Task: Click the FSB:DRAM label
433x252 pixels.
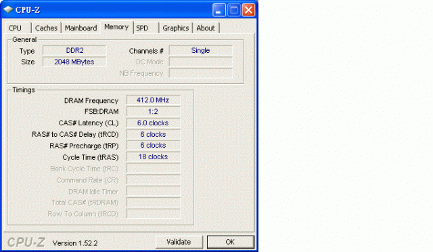Action: (x=101, y=112)
